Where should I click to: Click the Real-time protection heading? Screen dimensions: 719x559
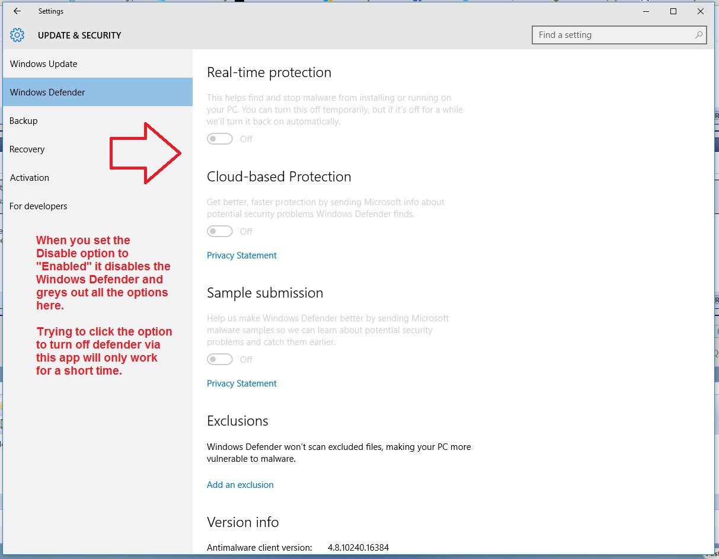click(x=269, y=73)
